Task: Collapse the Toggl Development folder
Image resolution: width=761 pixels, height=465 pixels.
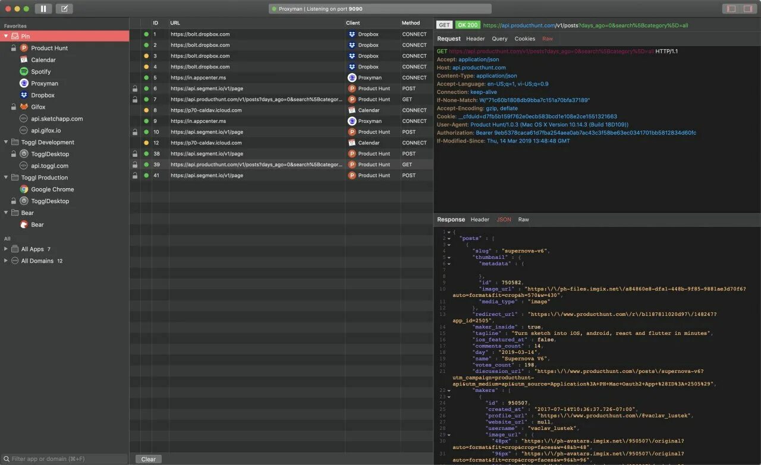Action: (x=6, y=143)
